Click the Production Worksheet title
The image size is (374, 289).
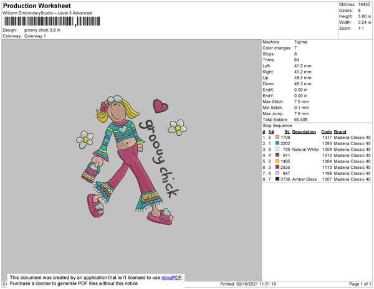click(37, 6)
